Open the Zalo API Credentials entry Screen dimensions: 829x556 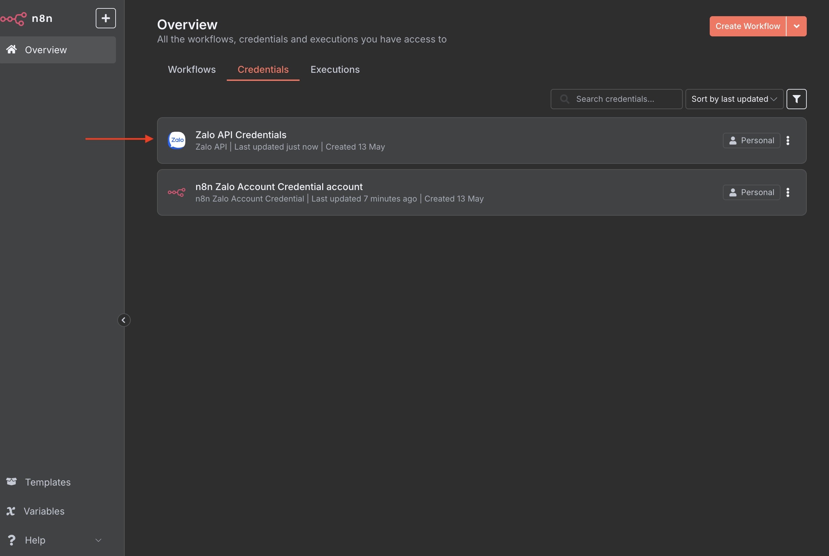click(x=482, y=141)
